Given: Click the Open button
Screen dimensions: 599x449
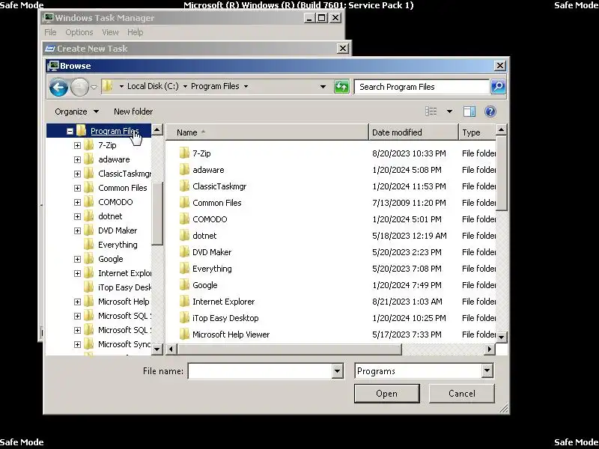Looking at the screenshot, I should 386,394.
